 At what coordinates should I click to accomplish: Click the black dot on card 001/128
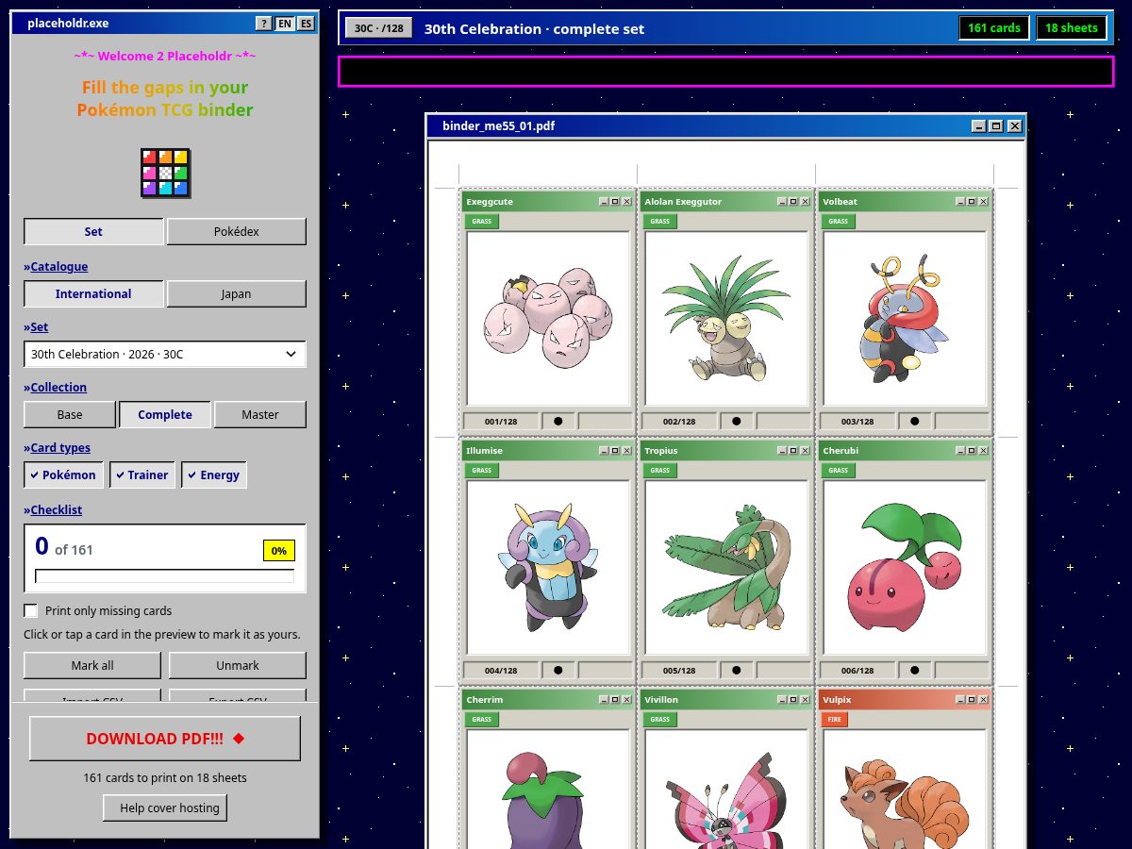point(558,421)
